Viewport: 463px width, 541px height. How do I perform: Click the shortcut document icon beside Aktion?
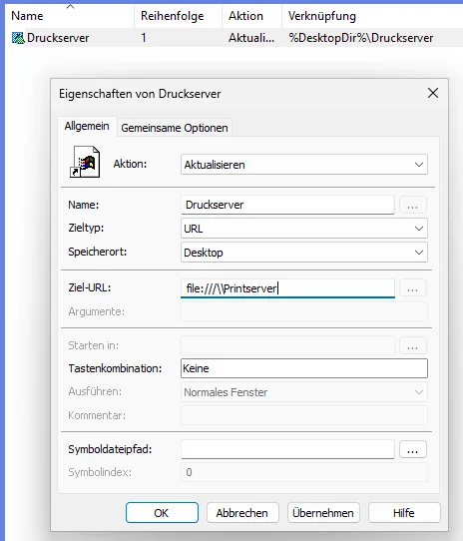click(x=85, y=162)
